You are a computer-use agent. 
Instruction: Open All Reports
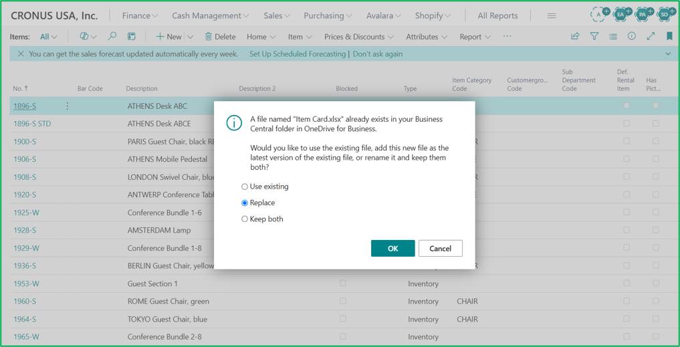pyautogui.click(x=497, y=15)
